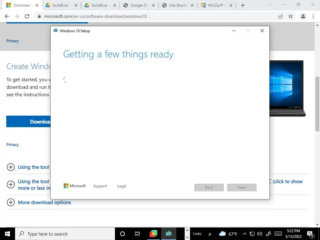
Task: Click the taskbar toolbar up stepper arrow
Action: [187, 230]
